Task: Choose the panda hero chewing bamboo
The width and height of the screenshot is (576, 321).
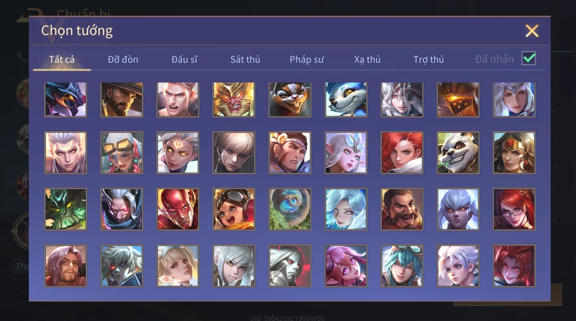Action: click(458, 153)
